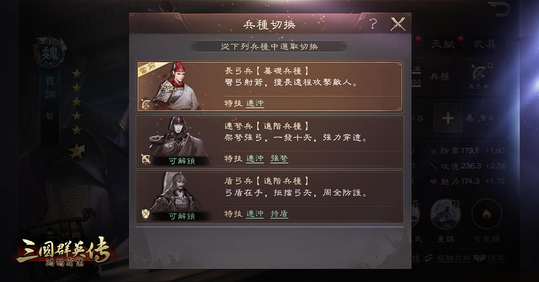Screen dimensions: 539x282
Task: Tap 可解鎖 under the 盾弓兵 portrait
Action: pyautogui.click(x=181, y=216)
